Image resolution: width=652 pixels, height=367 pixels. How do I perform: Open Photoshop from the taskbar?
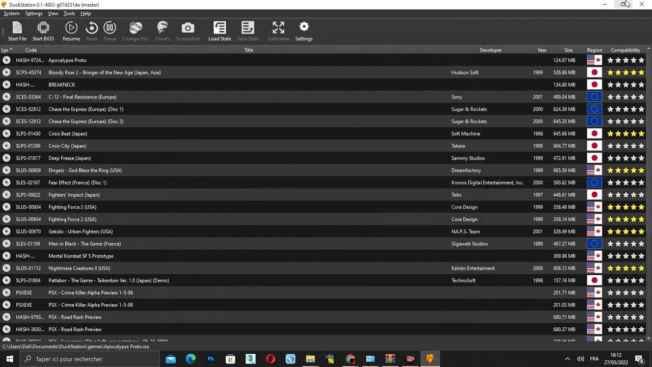point(210,359)
